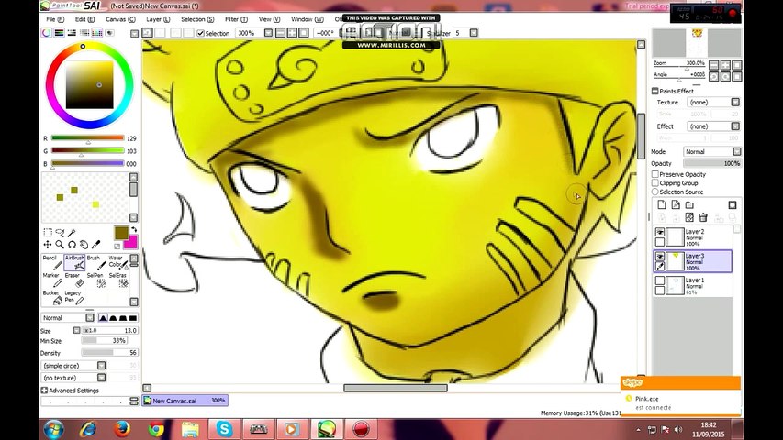
Task: Create a new normal layer
Action: (x=662, y=205)
